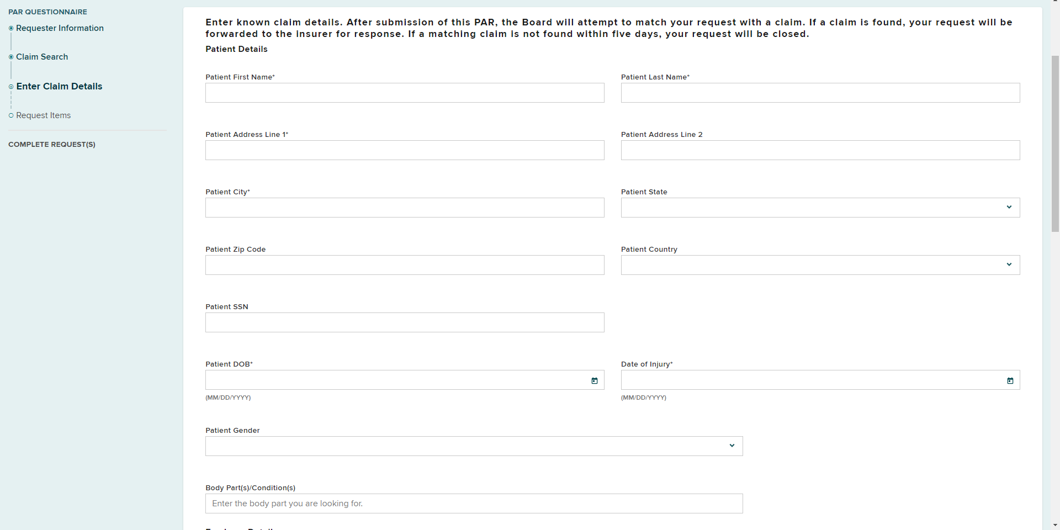Focus the Patient Zip Code field
Screen dimensions: 1060x530
[405, 265]
